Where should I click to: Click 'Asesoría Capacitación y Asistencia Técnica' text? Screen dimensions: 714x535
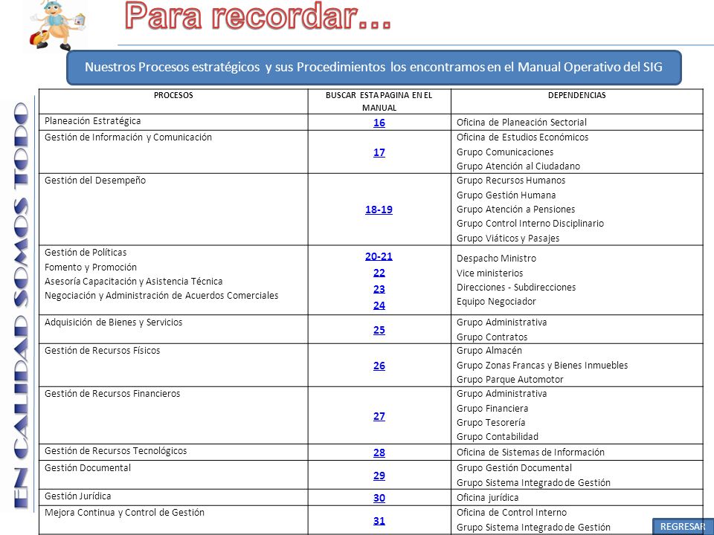pyautogui.click(x=133, y=282)
